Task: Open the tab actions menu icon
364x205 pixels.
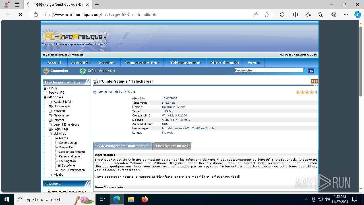Action: click(x=17, y=5)
